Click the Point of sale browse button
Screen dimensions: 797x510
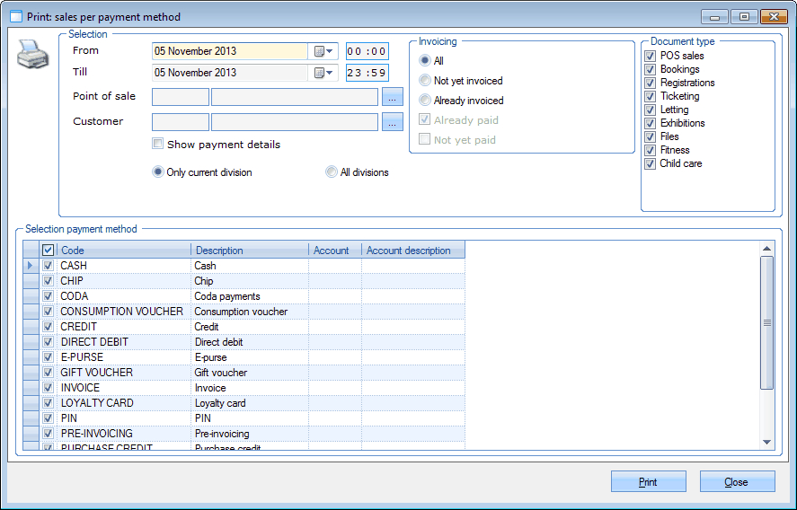pos(393,97)
